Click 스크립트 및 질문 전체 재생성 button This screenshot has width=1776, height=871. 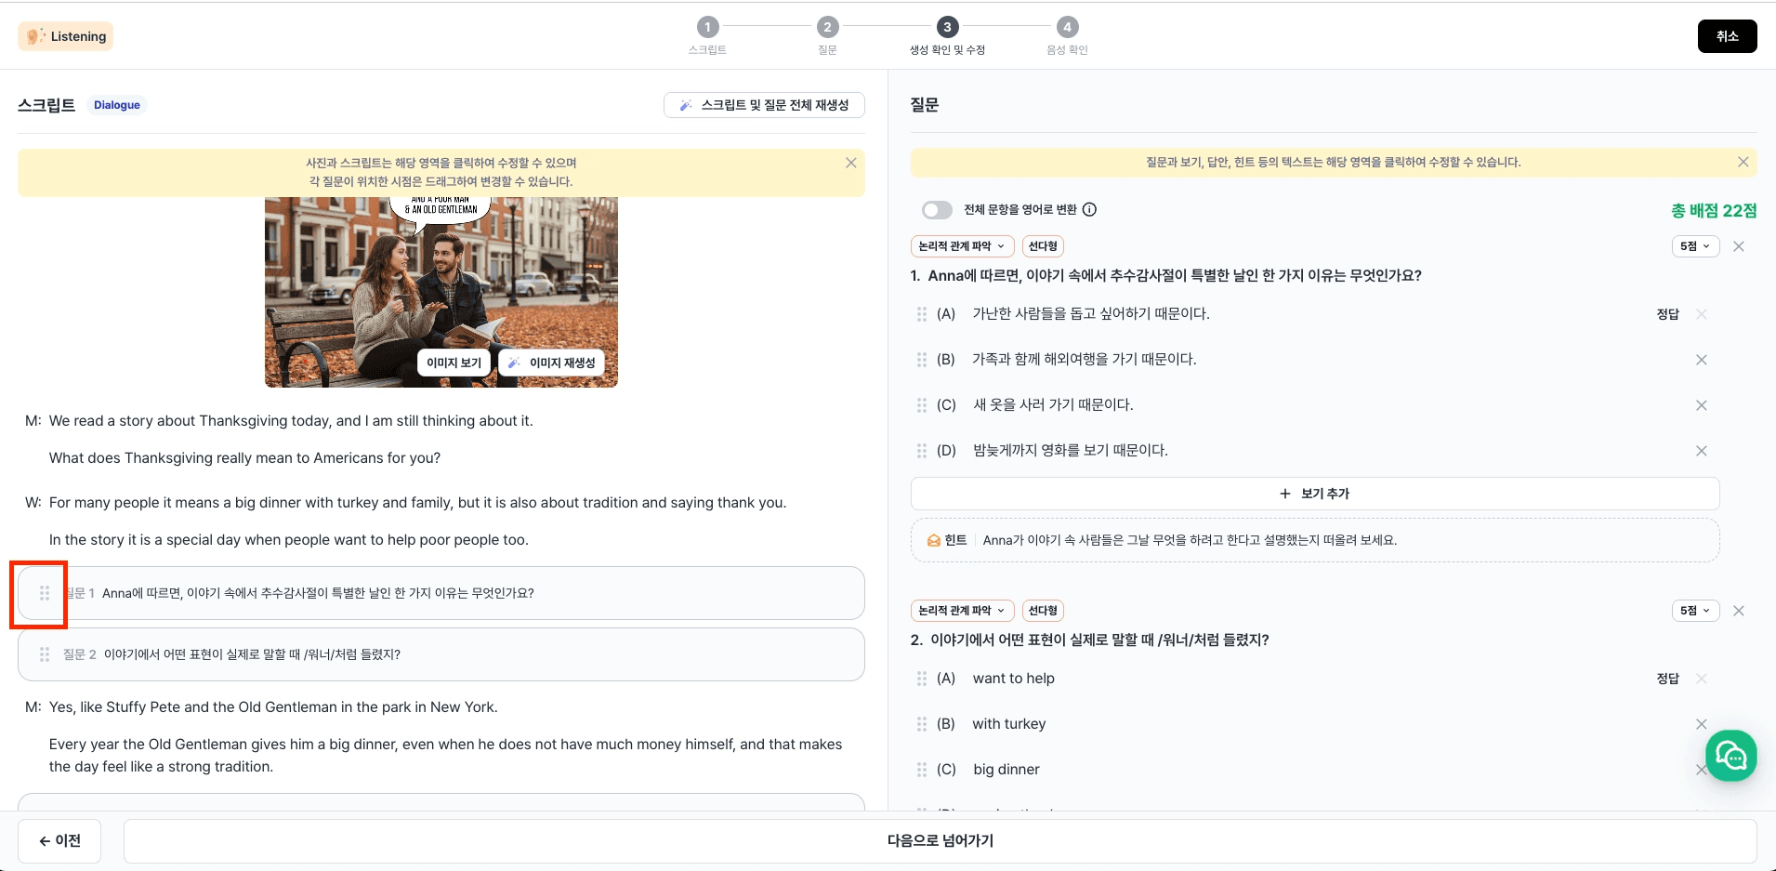click(x=764, y=105)
